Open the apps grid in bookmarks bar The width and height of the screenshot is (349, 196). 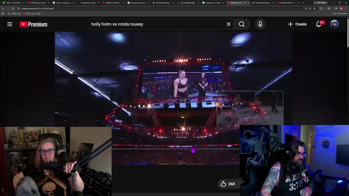click(3, 14)
